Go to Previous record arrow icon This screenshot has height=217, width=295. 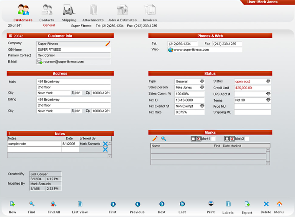(138, 204)
